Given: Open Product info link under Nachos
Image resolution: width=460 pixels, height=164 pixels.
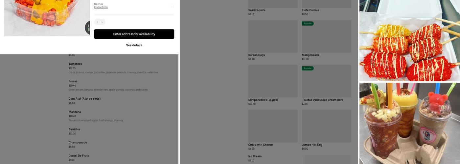Looking at the screenshot, I should tap(101, 7).
